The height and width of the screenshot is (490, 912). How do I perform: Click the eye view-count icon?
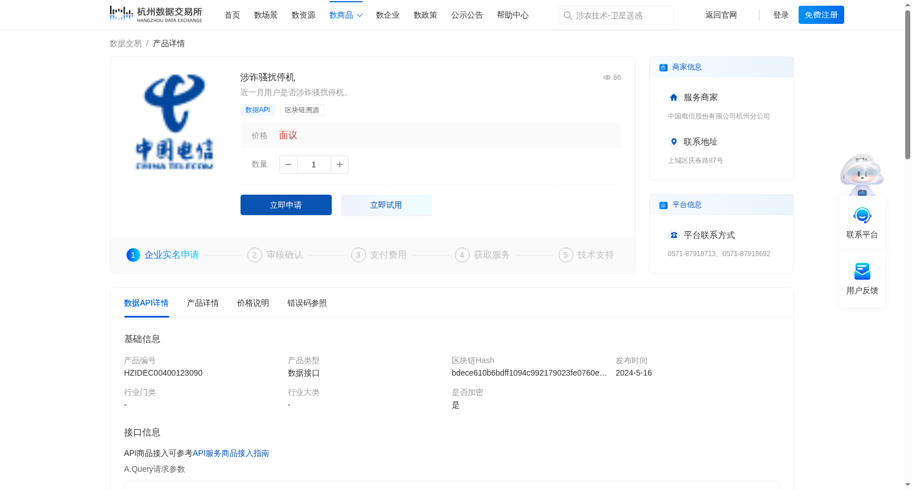607,77
